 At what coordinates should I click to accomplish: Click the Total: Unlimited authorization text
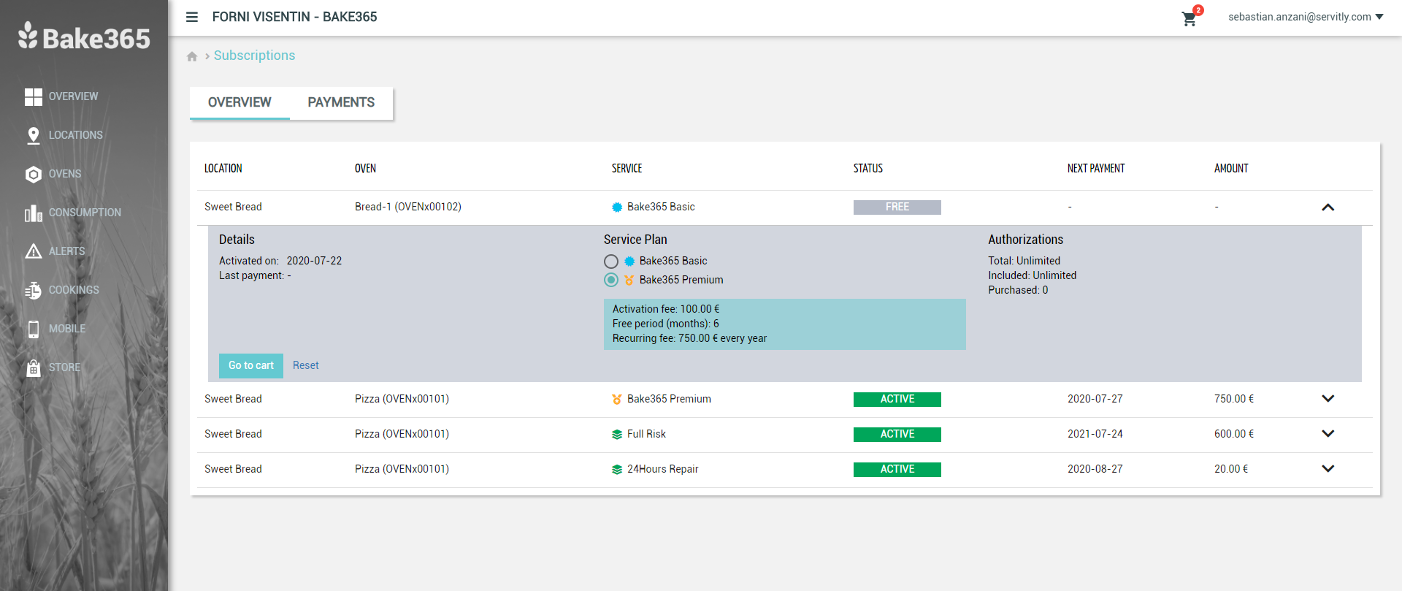1024,262
